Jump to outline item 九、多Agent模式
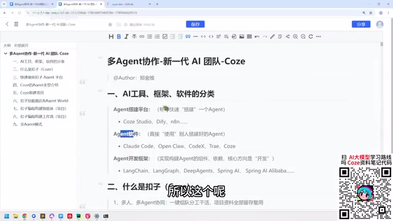Viewport: 393px width, 221px height. click(28, 124)
